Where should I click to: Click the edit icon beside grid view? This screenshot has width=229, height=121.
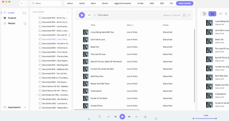[189, 15]
